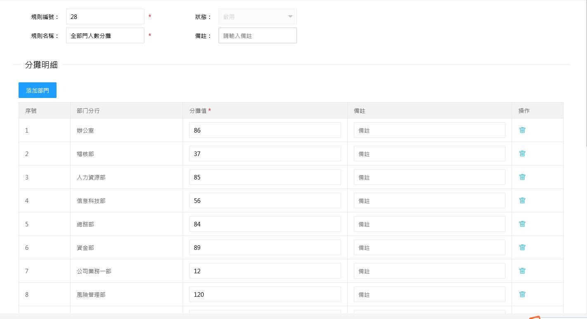Focus the 規則編號 field containing 28
This screenshot has height=319, width=587.
pyautogui.click(x=105, y=17)
